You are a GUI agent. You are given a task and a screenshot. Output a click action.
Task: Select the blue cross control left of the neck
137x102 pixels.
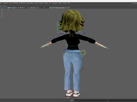tap(61, 33)
